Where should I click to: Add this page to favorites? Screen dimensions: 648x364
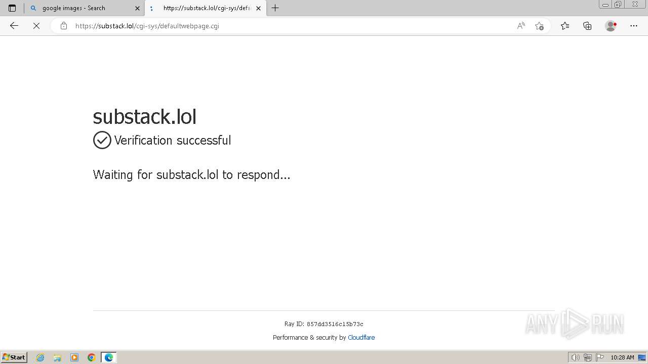pos(539,26)
